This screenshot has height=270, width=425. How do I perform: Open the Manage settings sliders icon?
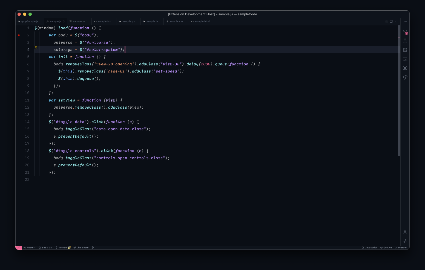(405, 241)
